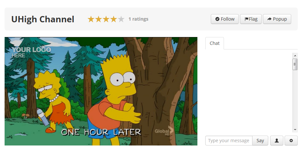
Task: Click the video player showing Bart
Action: pos(101,91)
